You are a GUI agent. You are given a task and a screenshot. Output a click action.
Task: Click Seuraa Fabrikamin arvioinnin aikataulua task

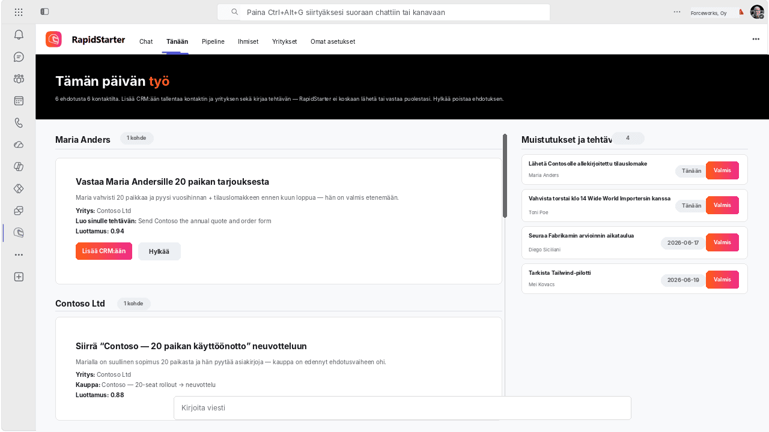point(581,236)
